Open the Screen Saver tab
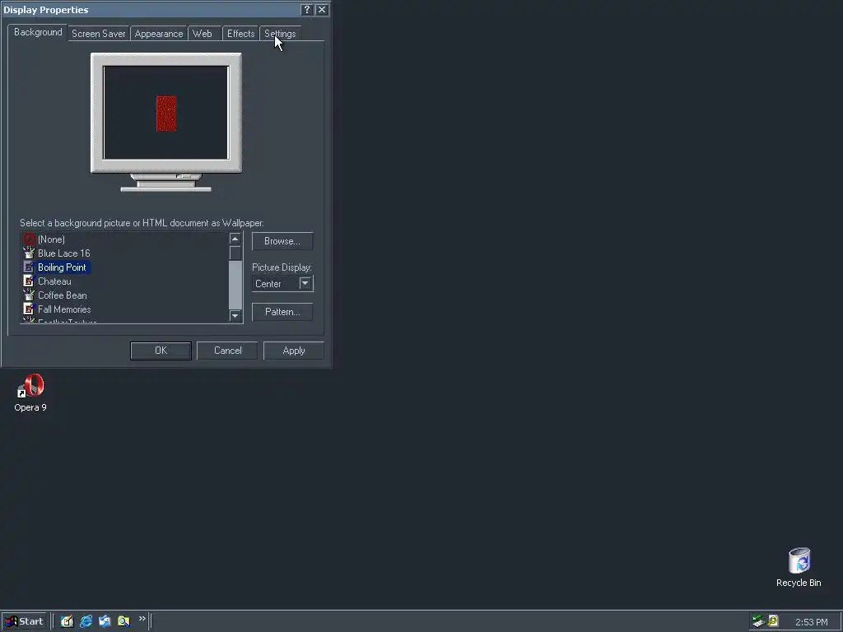The width and height of the screenshot is (843, 632). [x=99, y=33]
